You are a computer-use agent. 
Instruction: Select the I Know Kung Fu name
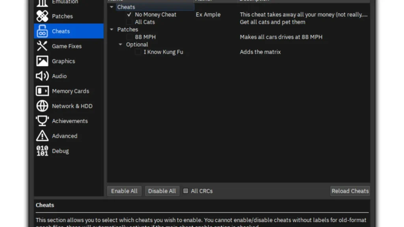(x=163, y=52)
